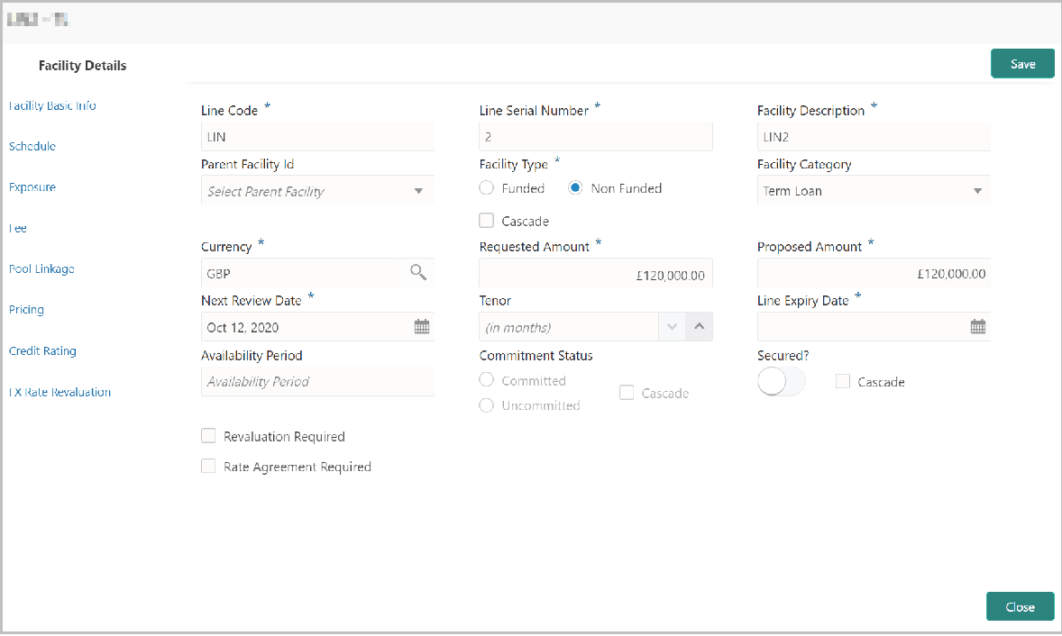
Task: Expand the Parent Facility Id dropdown
Action: point(418,191)
